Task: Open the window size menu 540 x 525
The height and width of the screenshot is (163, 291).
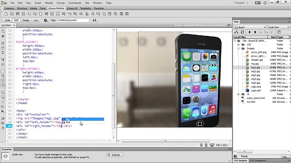Action: point(222,145)
